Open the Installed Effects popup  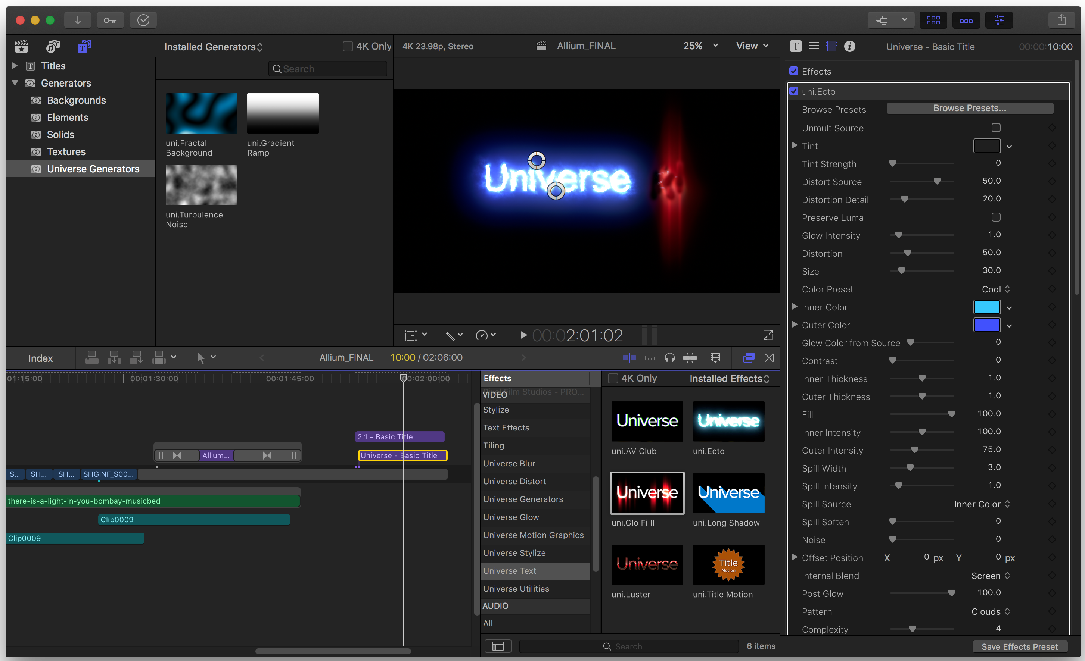(x=730, y=379)
